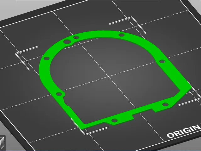Switch to the sliced layers preview view
Image resolution: width=201 pixels, height=151 pixels.
(2, 143)
